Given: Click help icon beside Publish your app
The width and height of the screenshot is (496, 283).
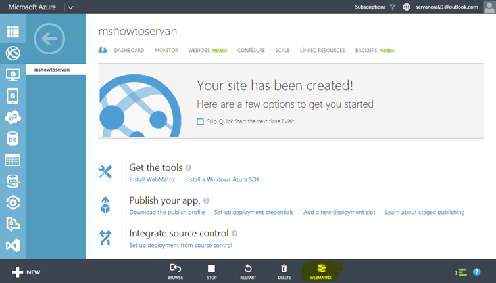Looking at the screenshot, I should [207, 200].
